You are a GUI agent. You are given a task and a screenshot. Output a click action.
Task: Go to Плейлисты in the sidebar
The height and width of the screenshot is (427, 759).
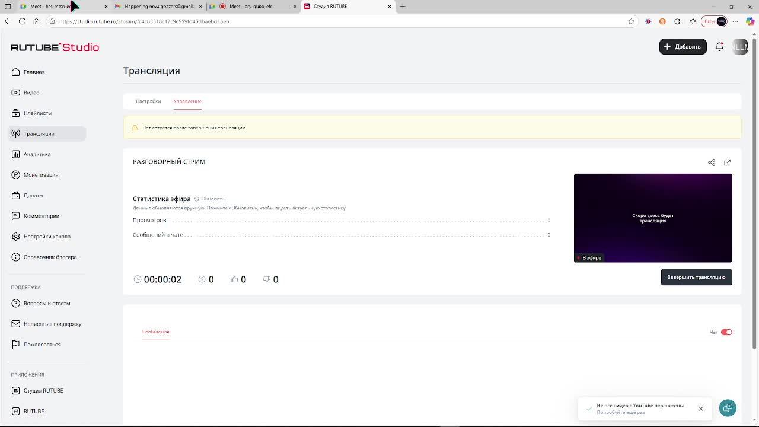click(x=32, y=113)
